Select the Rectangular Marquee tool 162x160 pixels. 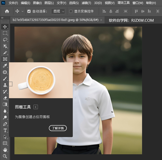(x=5, y=33)
